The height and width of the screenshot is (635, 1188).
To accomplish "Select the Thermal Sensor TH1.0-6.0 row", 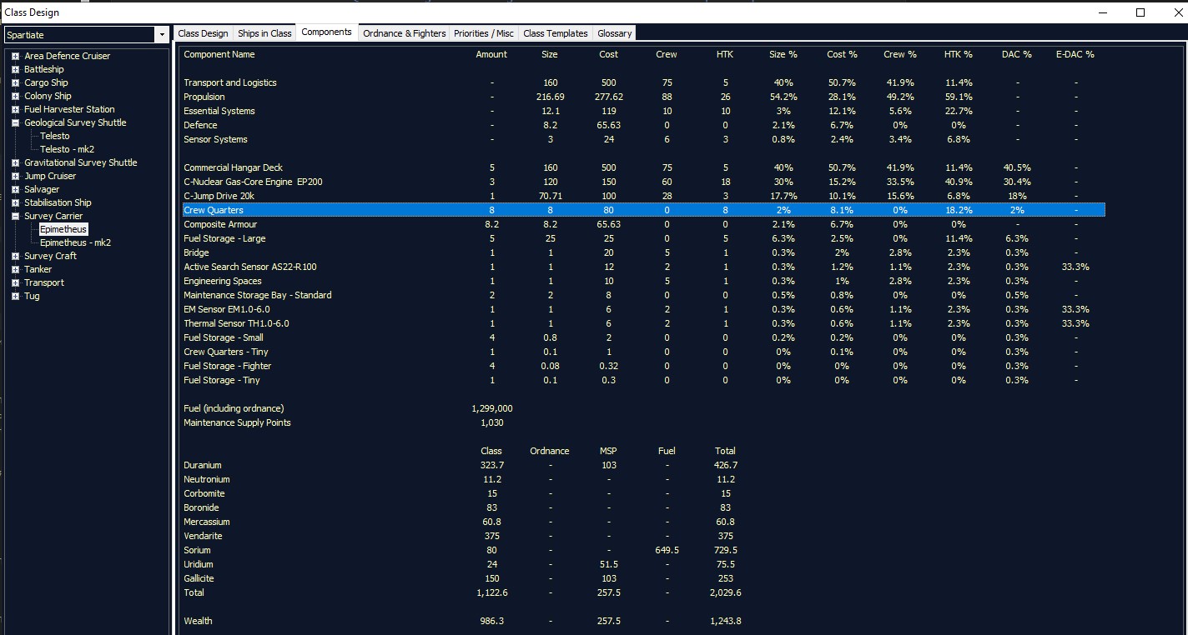I will 644,323.
